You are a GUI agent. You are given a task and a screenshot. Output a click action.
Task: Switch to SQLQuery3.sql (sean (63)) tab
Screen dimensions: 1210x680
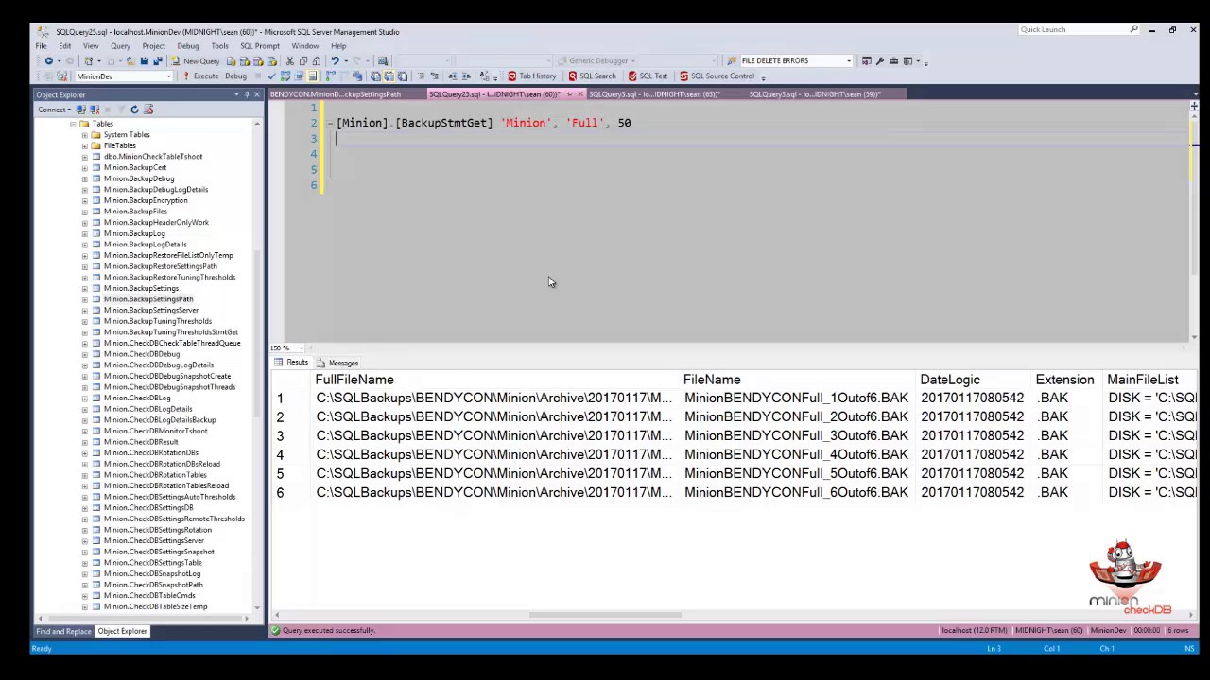[654, 94]
